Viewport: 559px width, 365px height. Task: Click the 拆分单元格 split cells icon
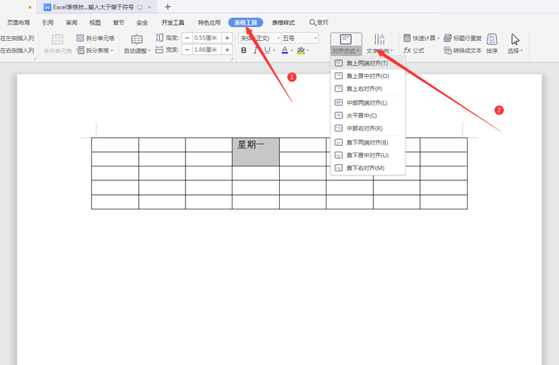tap(80, 38)
